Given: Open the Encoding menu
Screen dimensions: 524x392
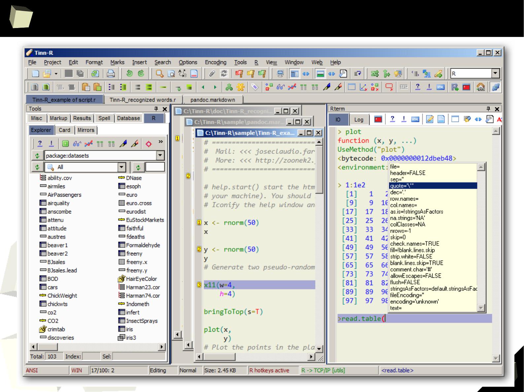Looking at the screenshot, I should coord(215,62).
